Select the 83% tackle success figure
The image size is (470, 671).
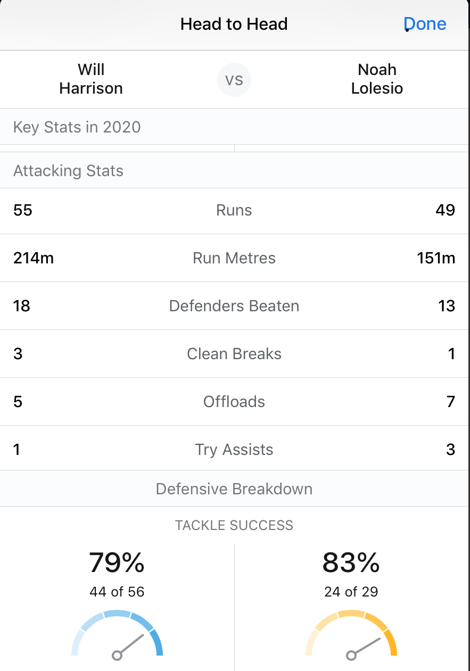pos(351,562)
